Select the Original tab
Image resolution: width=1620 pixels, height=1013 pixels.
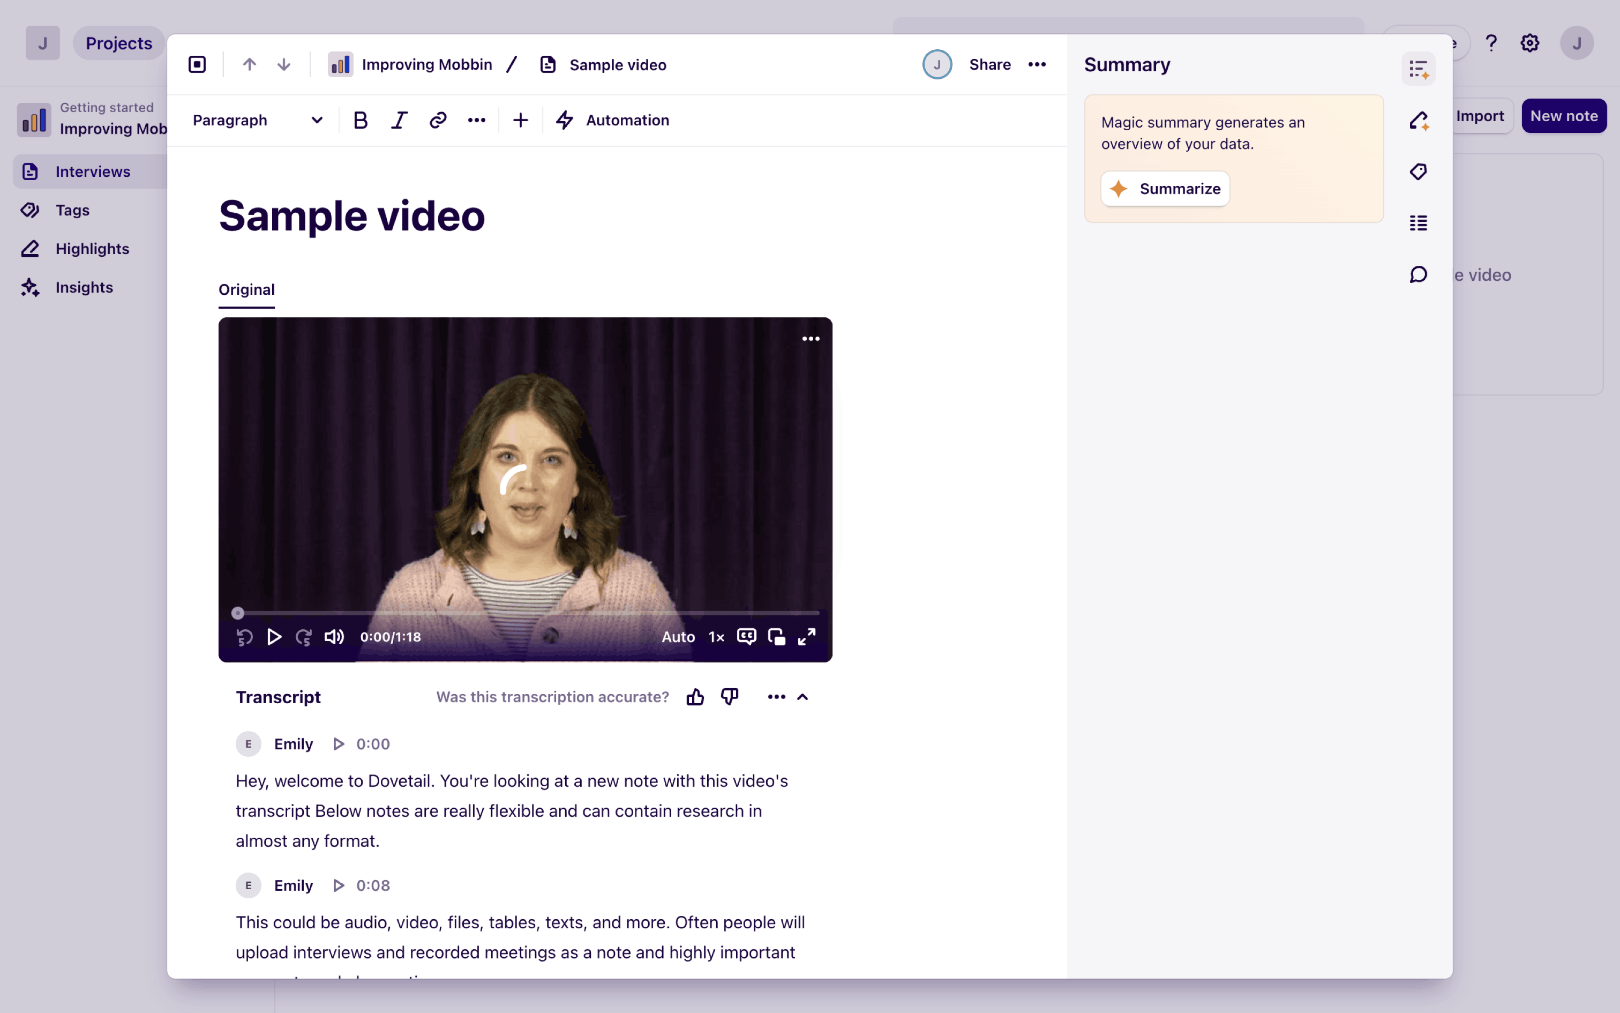click(246, 289)
